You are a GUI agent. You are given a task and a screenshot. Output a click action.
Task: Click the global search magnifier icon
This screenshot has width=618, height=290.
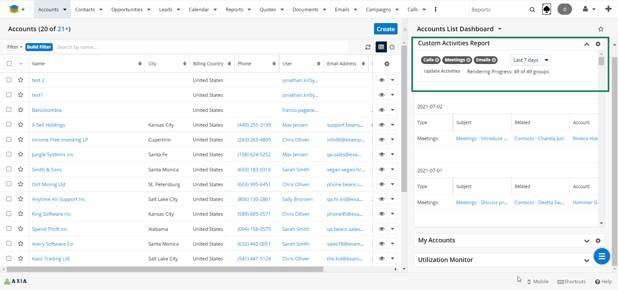(532, 10)
